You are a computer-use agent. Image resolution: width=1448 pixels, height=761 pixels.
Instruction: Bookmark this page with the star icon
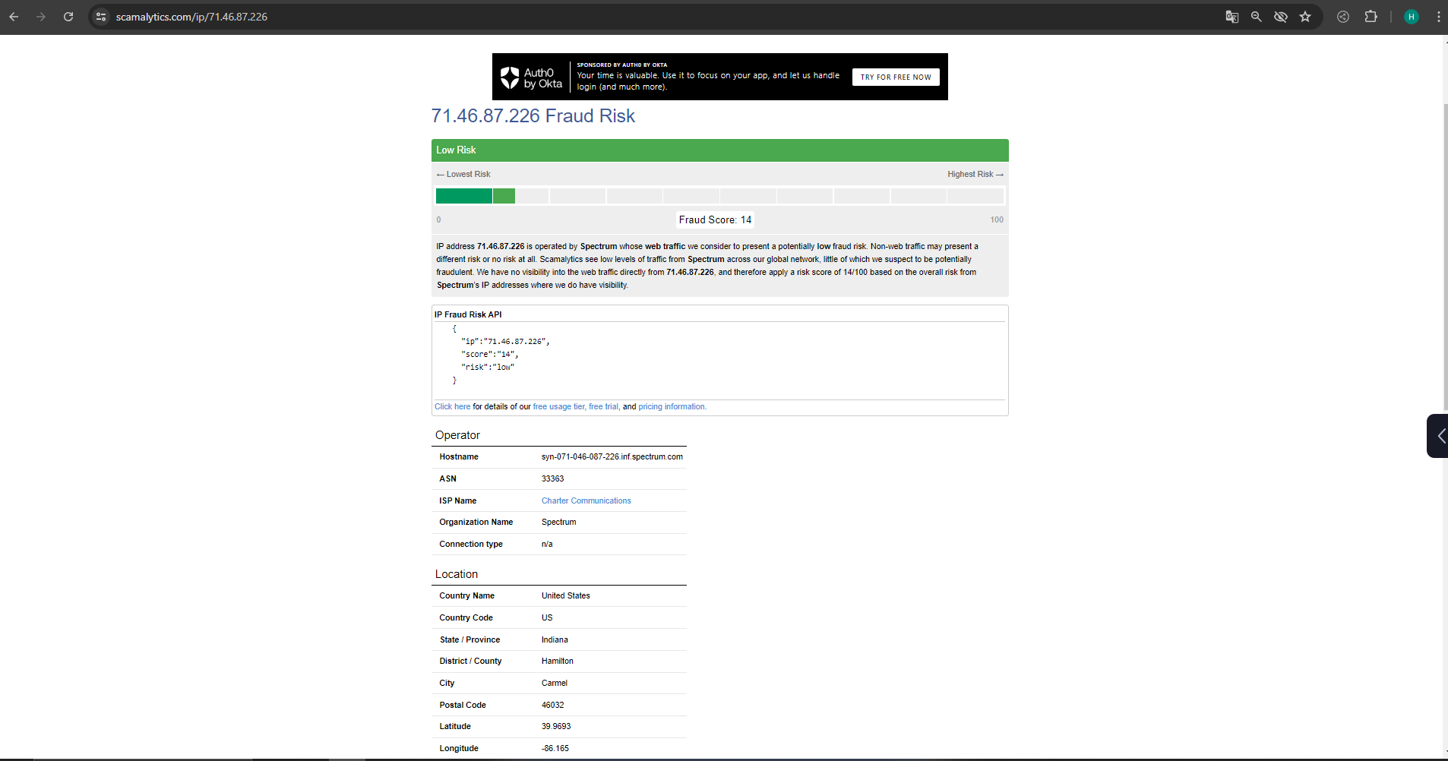[x=1305, y=17]
